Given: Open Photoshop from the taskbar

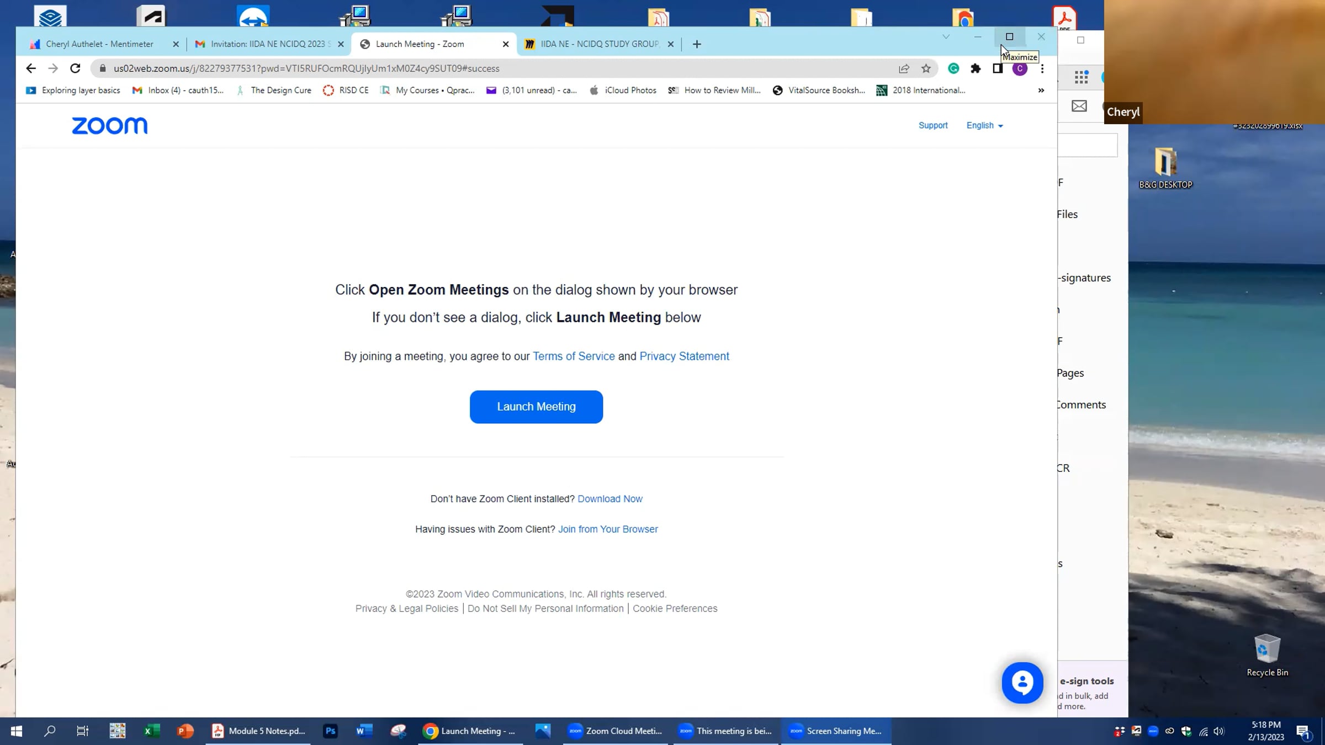Looking at the screenshot, I should [x=330, y=731].
